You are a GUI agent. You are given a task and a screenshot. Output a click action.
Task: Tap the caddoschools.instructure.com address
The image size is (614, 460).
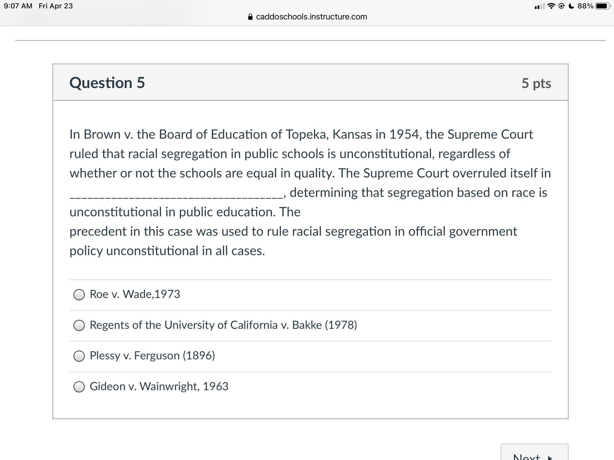pyautogui.click(x=311, y=17)
